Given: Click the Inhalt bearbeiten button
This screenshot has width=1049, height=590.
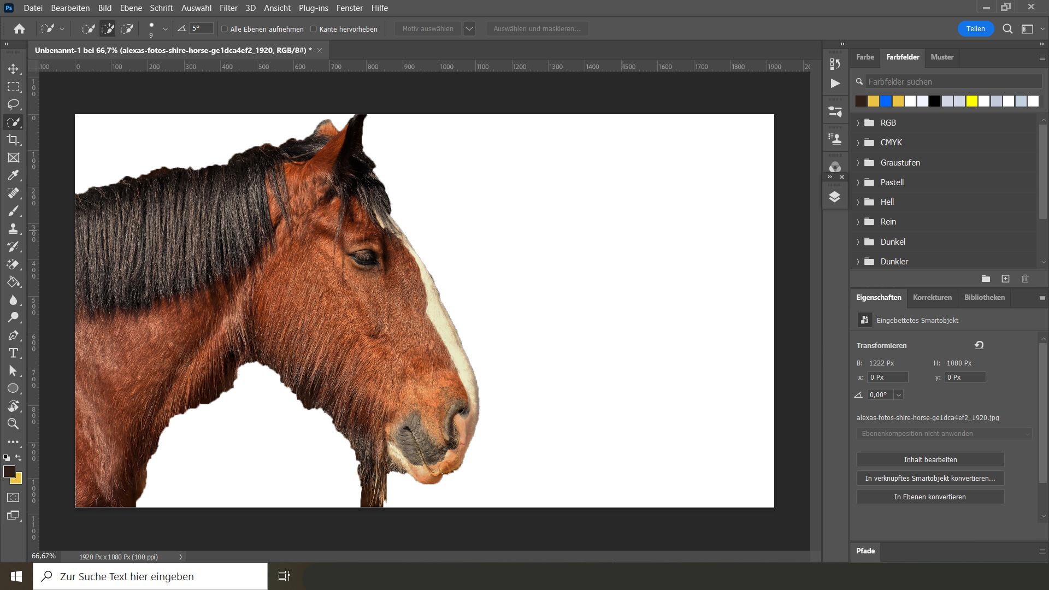Looking at the screenshot, I should 930,460.
